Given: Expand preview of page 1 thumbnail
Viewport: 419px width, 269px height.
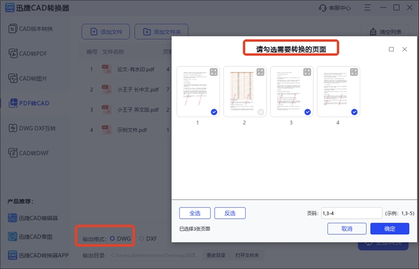Looking at the screenshot, I should [213, 72].
